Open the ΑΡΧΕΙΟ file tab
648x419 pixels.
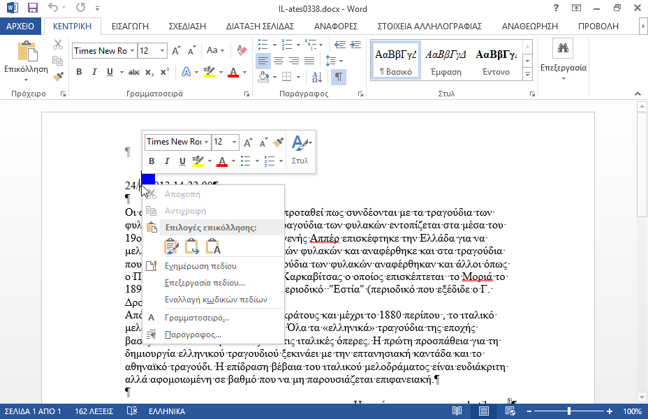pyautogui.click(x=20, y=26)
